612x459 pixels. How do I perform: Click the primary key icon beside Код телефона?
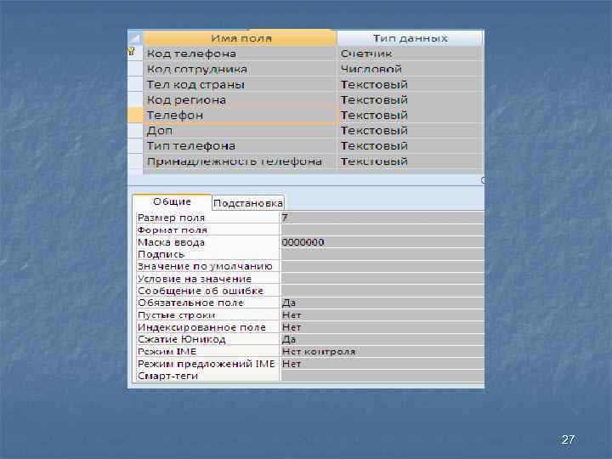[x=132, y=51]
